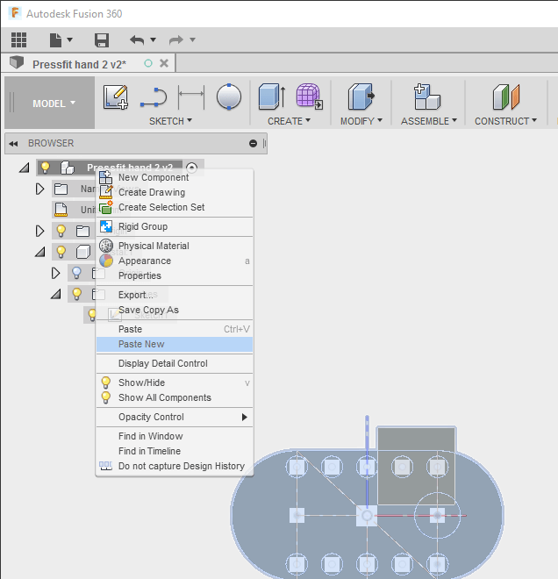
Task: Select the Press Pull tool
Action: (x=361, y=96)
